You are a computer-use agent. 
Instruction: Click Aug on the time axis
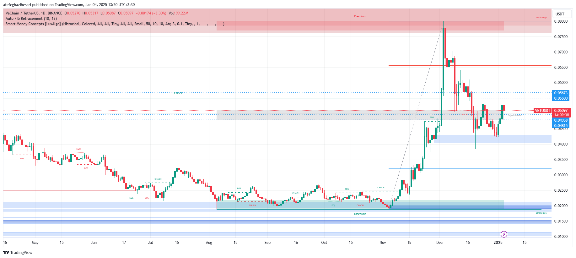pos(209,243)
